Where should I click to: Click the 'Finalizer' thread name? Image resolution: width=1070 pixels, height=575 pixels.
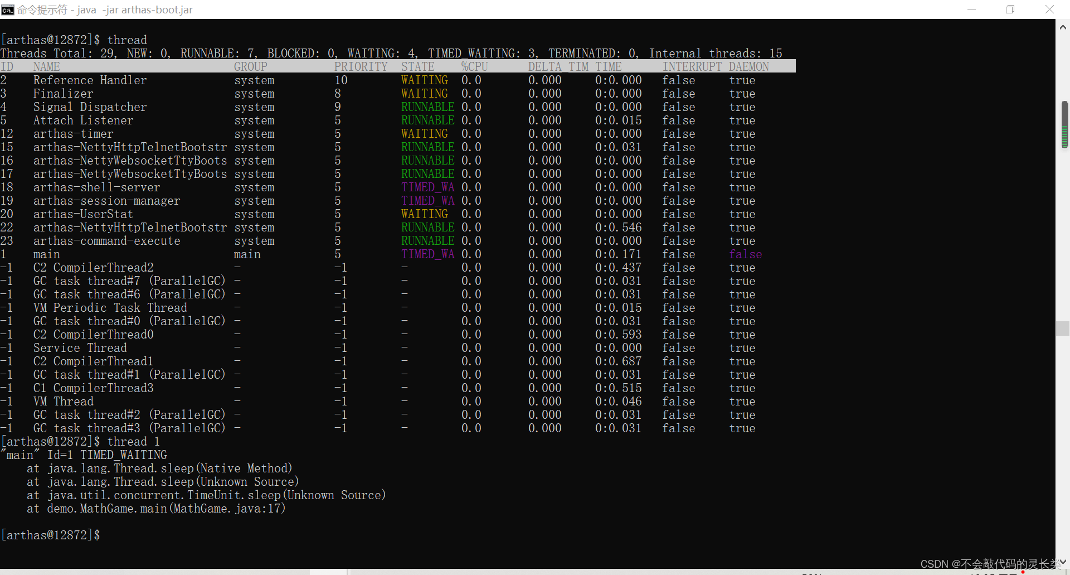63,94
